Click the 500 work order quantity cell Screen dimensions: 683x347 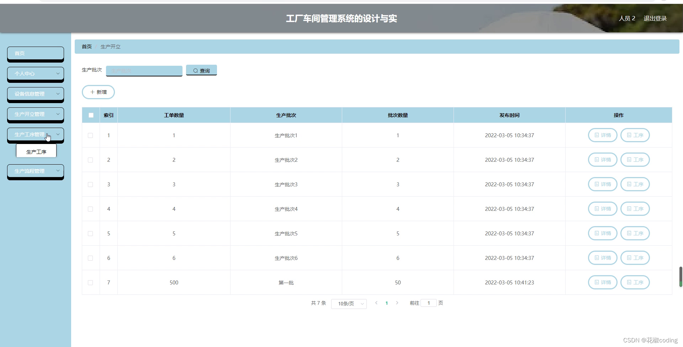click(x=174, y=283)
